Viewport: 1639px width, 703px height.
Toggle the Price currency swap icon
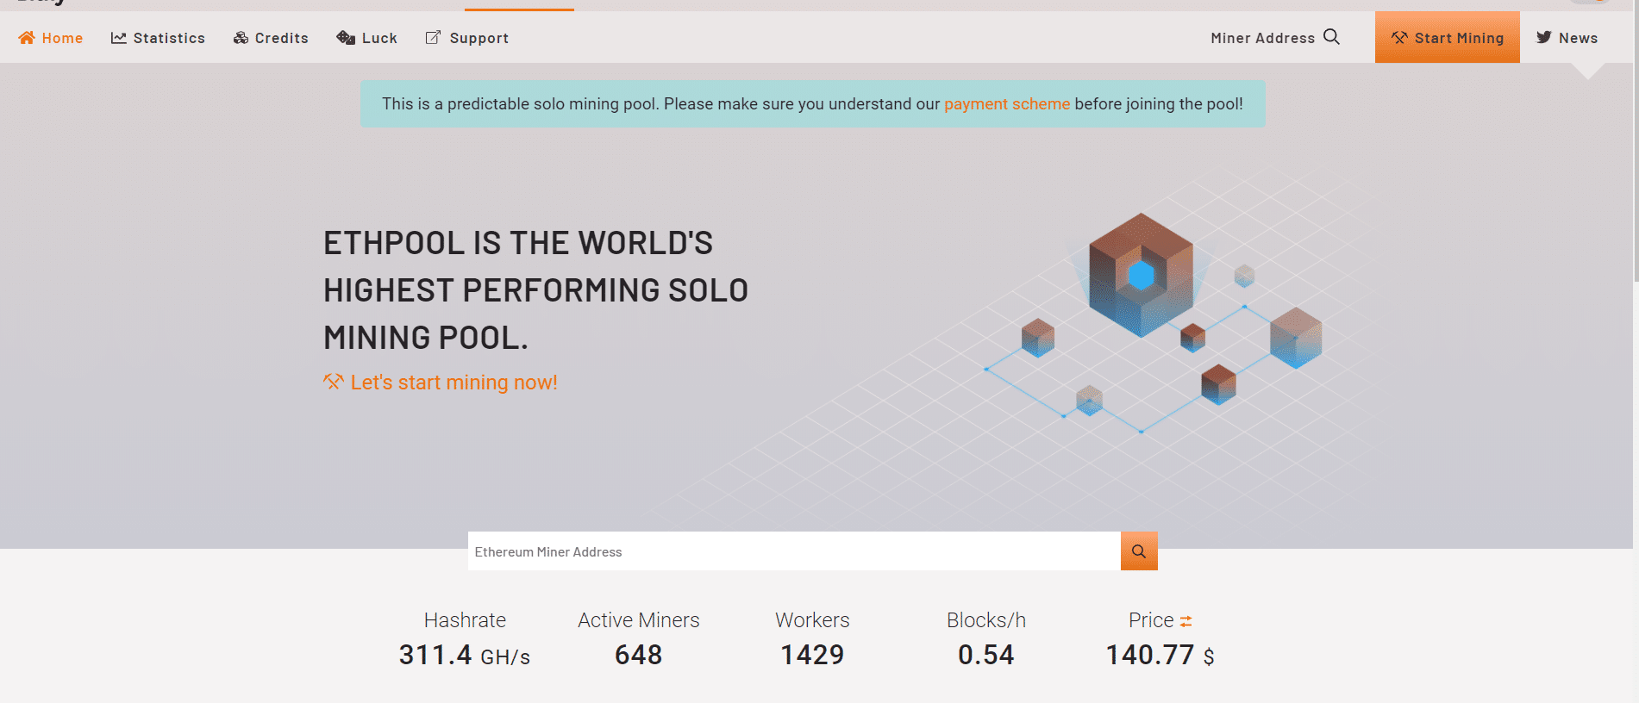point(1186,621)
